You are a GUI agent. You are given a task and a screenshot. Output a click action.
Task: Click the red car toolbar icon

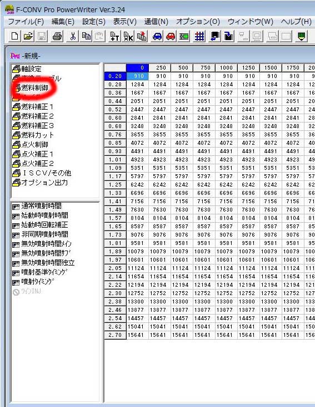(x=171, y=36)
